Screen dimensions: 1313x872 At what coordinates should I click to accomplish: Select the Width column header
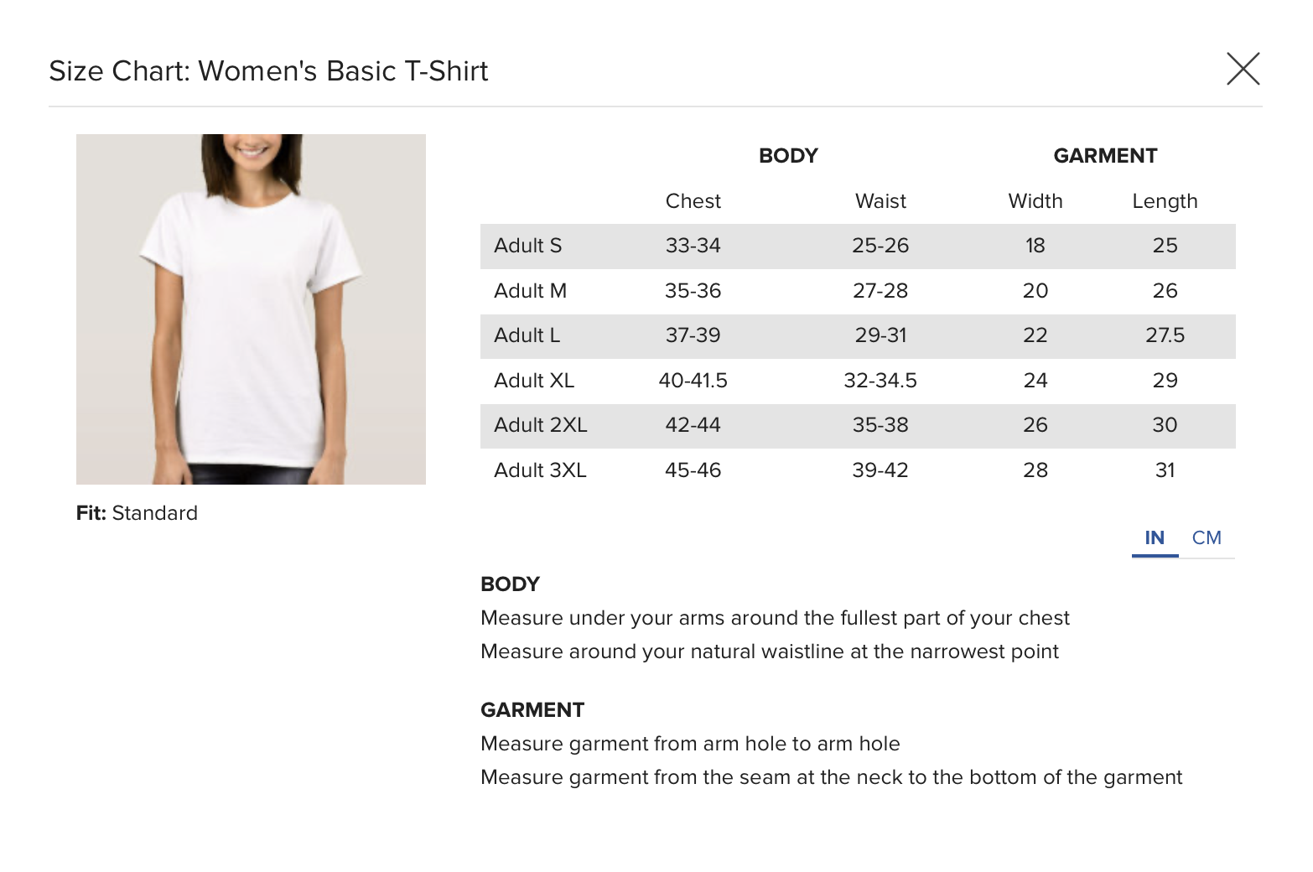click(x=1035, y=201)
